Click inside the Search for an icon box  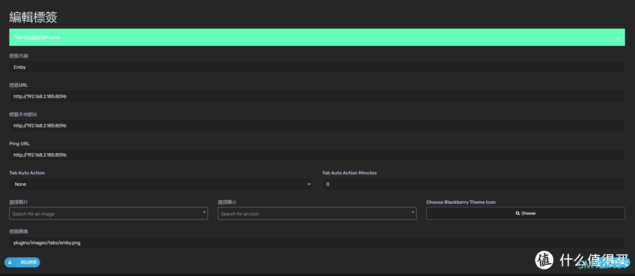(313, 214)
